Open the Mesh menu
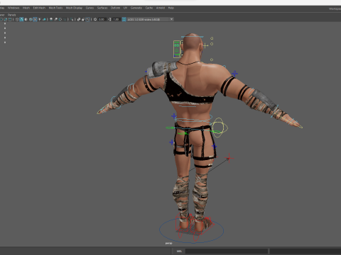The width and height of the screenshot is (341, 255). coord(26,8)
